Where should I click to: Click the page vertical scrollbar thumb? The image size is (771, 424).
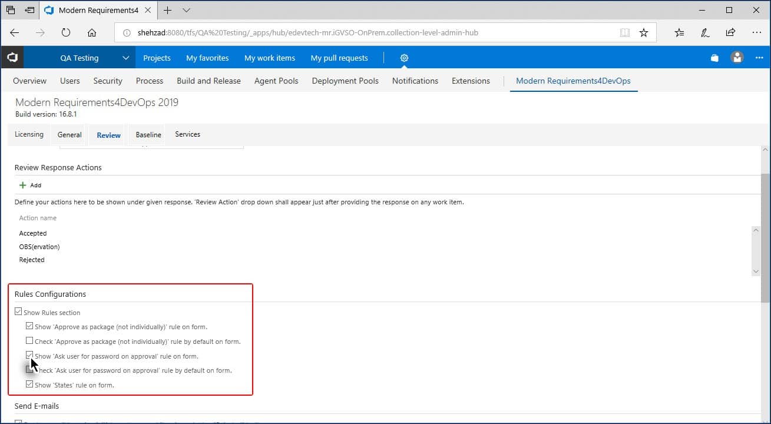pyautogui.click(x=766, y=238)
